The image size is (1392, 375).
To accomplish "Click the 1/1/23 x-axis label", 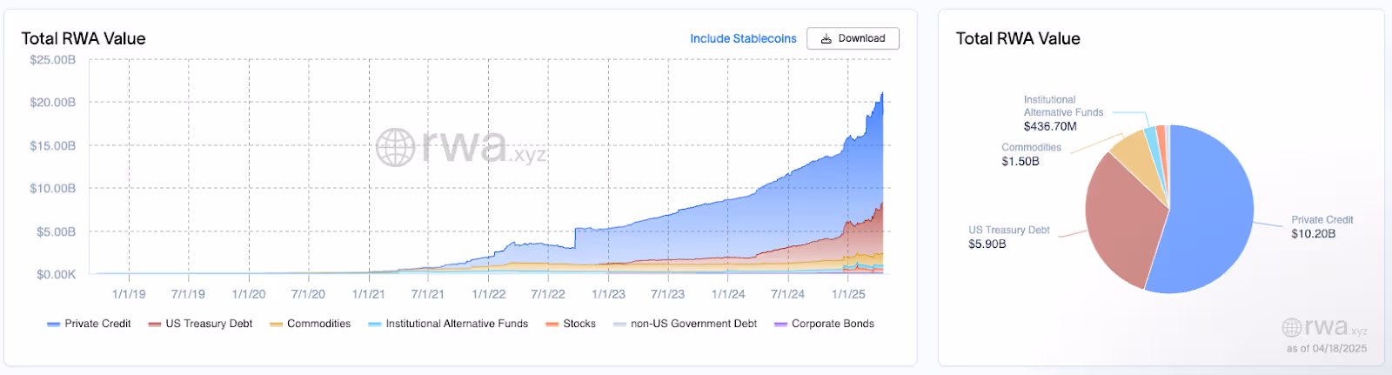I will pos(608,294).
